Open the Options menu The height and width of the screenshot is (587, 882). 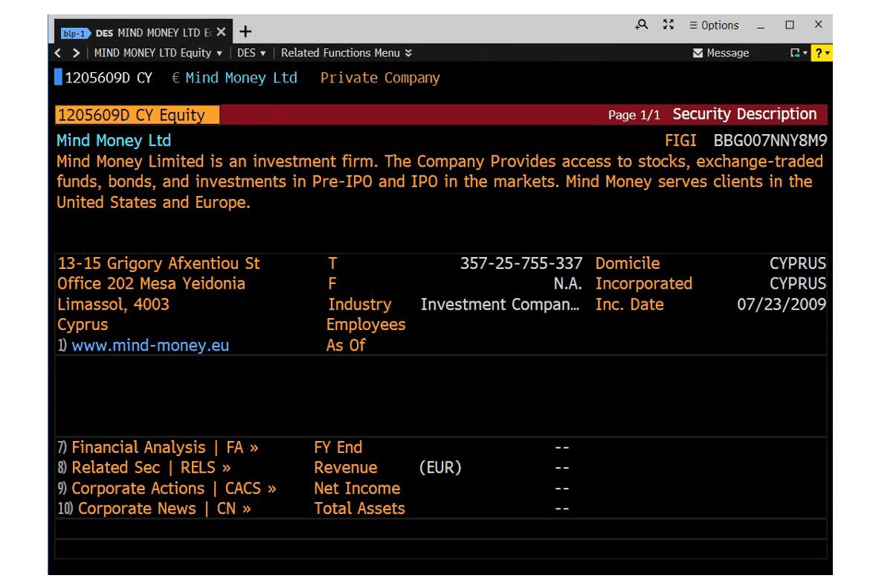pyautogui.click(x=714, y=25)
